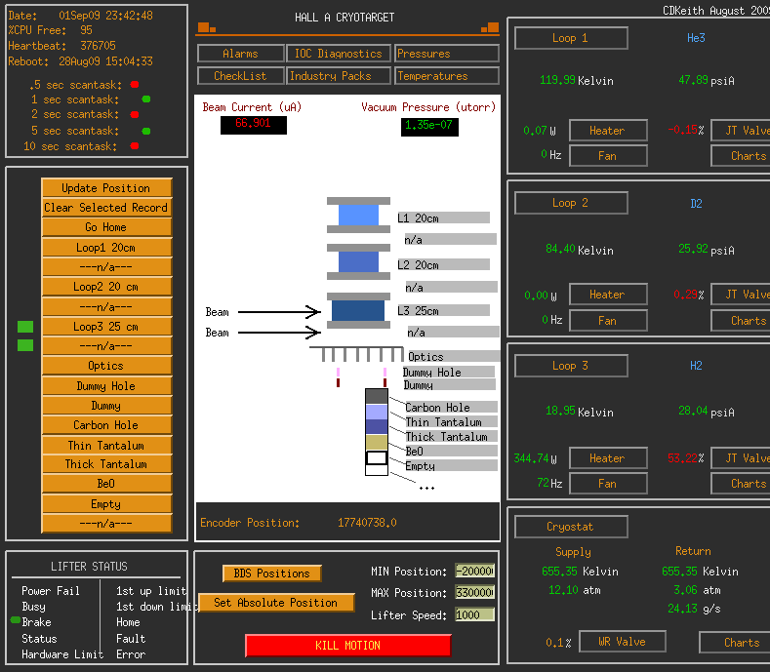The image size is (770, 672).
Task: Click Vacuum Pressure readout 1.35e-07
Action: click(x=429, y=126)
